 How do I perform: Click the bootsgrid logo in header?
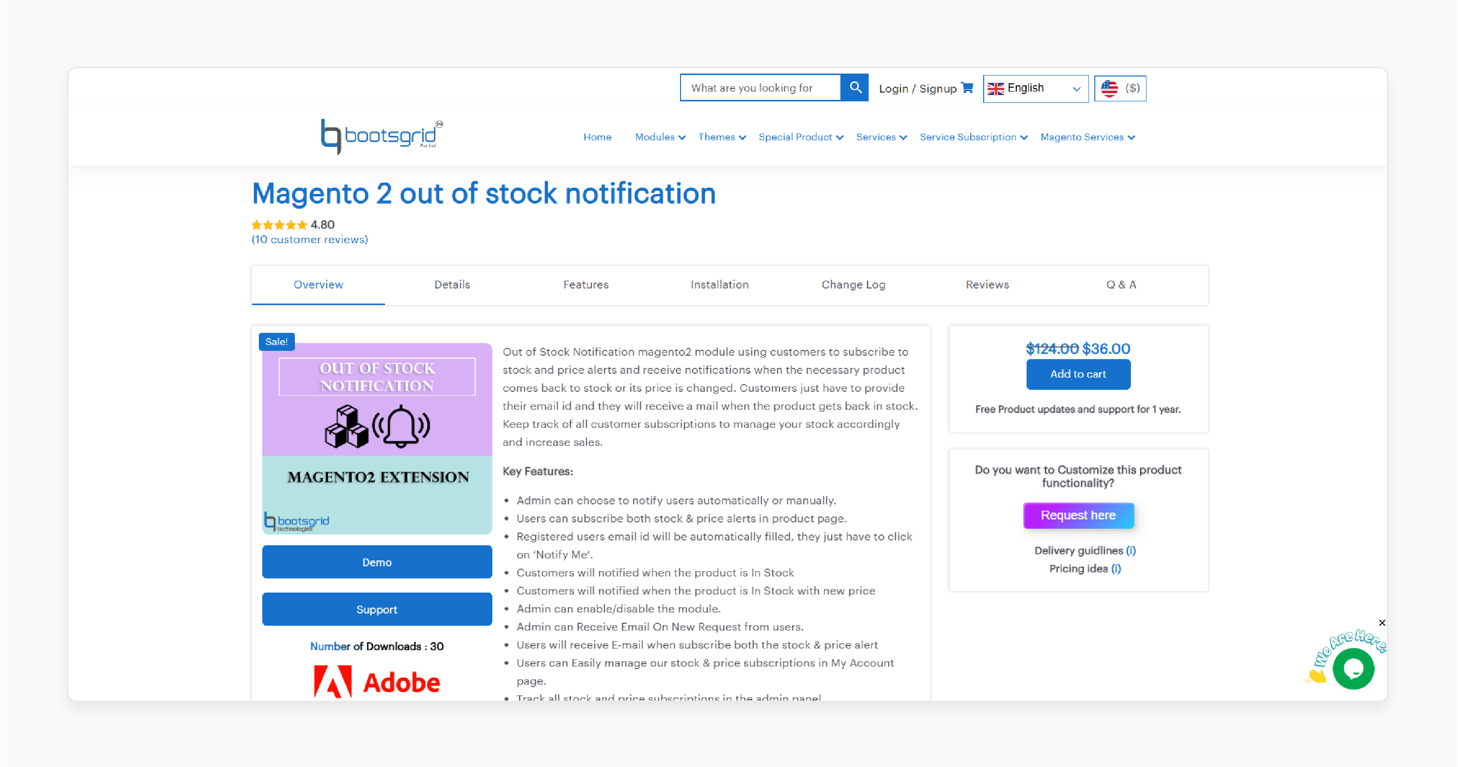[x=382, y=136]
